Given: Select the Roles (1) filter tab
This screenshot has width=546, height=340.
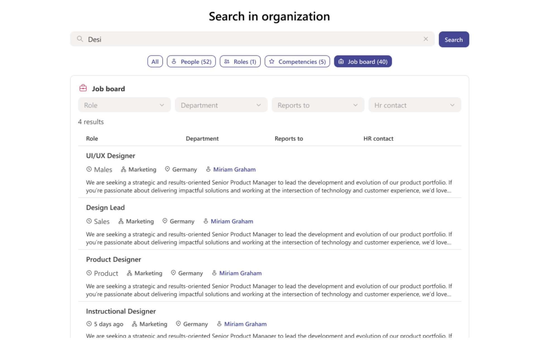Looking at the screenshot, I should pos(240,62).
